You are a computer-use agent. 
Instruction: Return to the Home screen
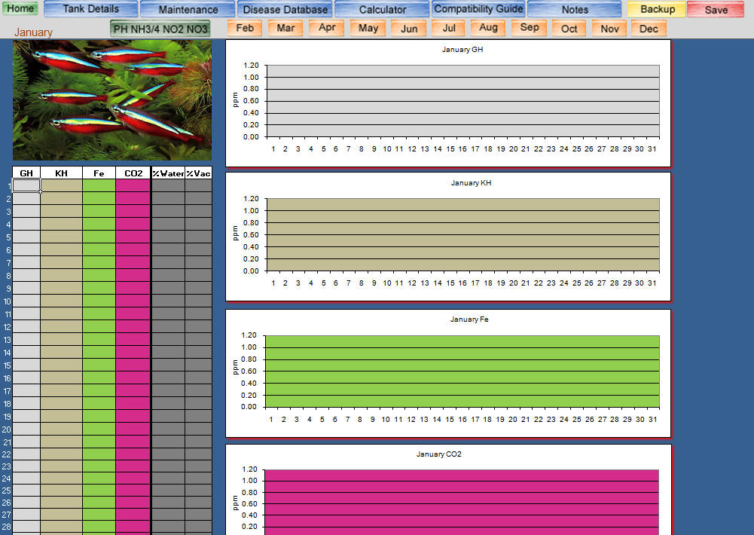pos(20,8)
